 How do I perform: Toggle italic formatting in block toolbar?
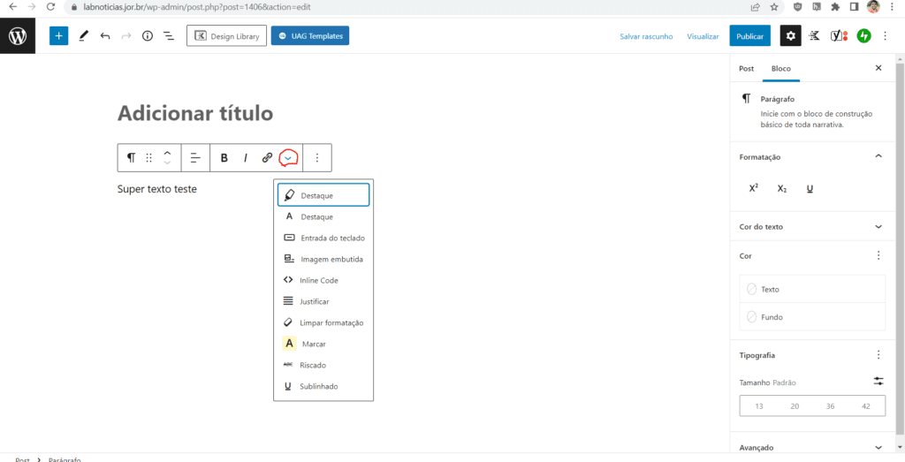pyautogui.click(x=246, y=158)
